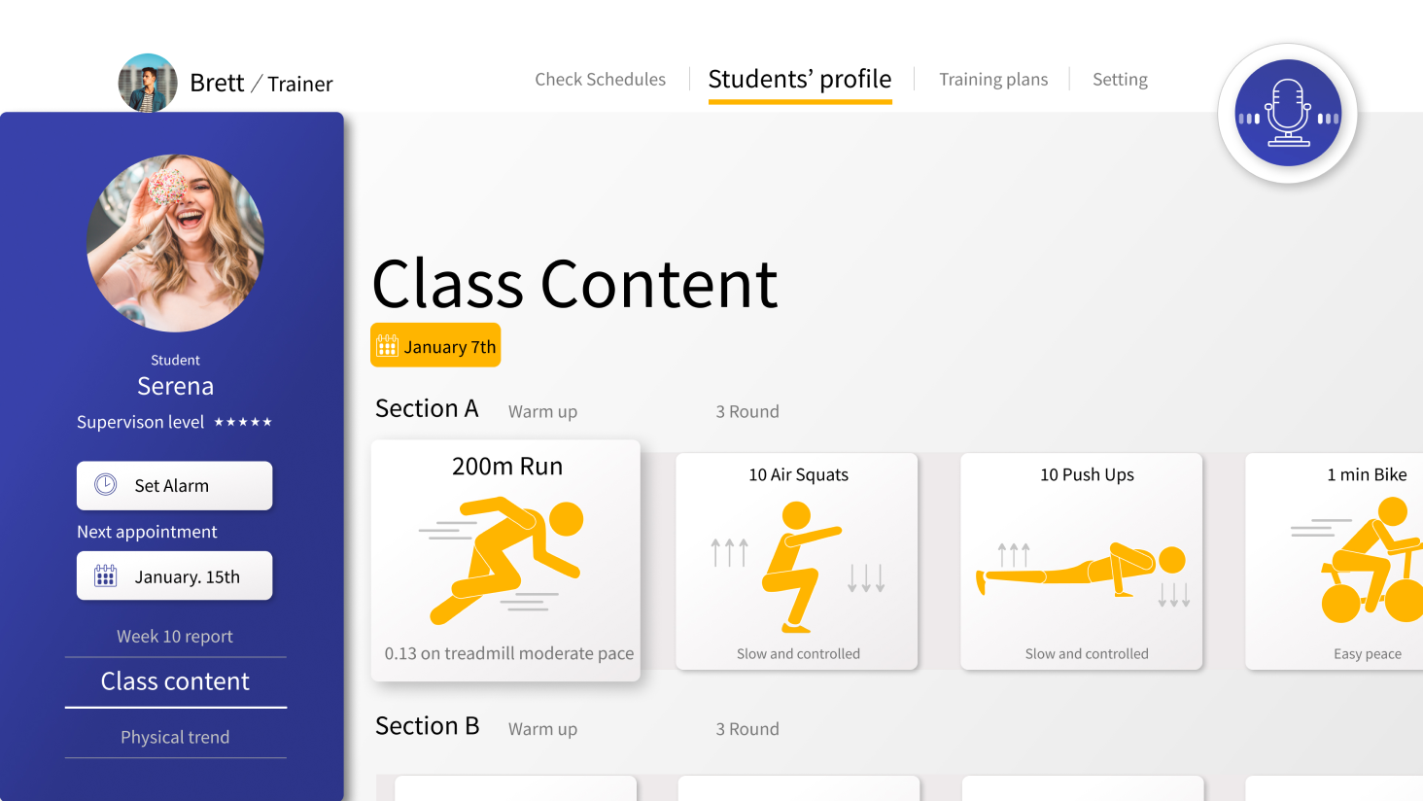Click the calendar icon in January 7th badge

(387, 345)
